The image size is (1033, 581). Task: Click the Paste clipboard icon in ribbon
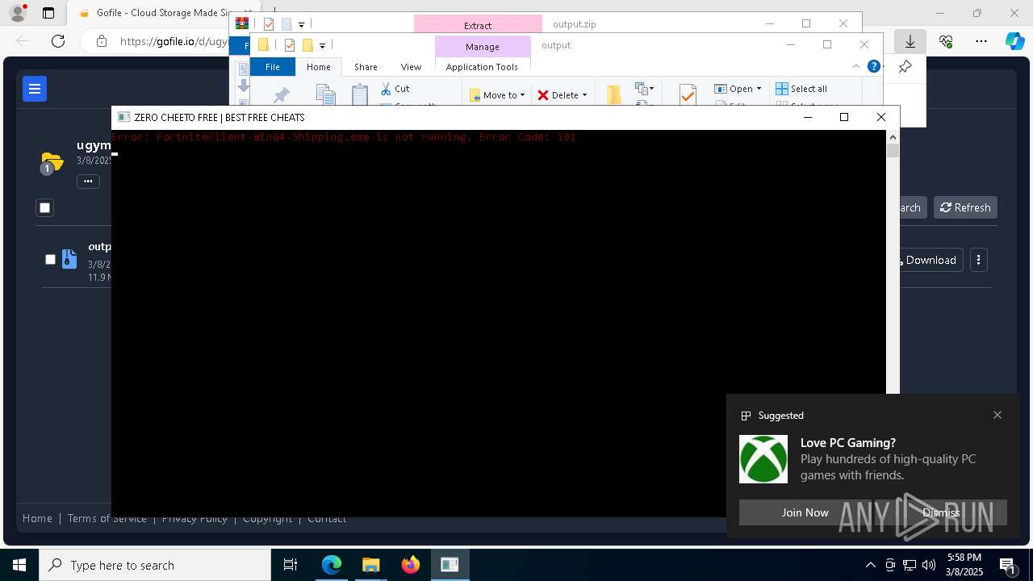[x=360, y=94]
